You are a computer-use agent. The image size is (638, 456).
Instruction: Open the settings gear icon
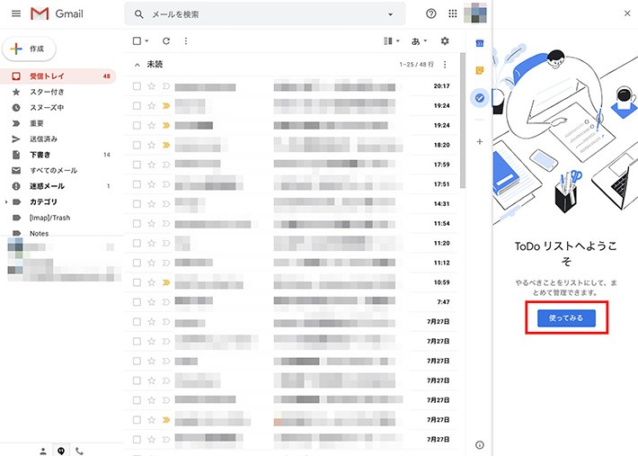click(x=445, y=40)
